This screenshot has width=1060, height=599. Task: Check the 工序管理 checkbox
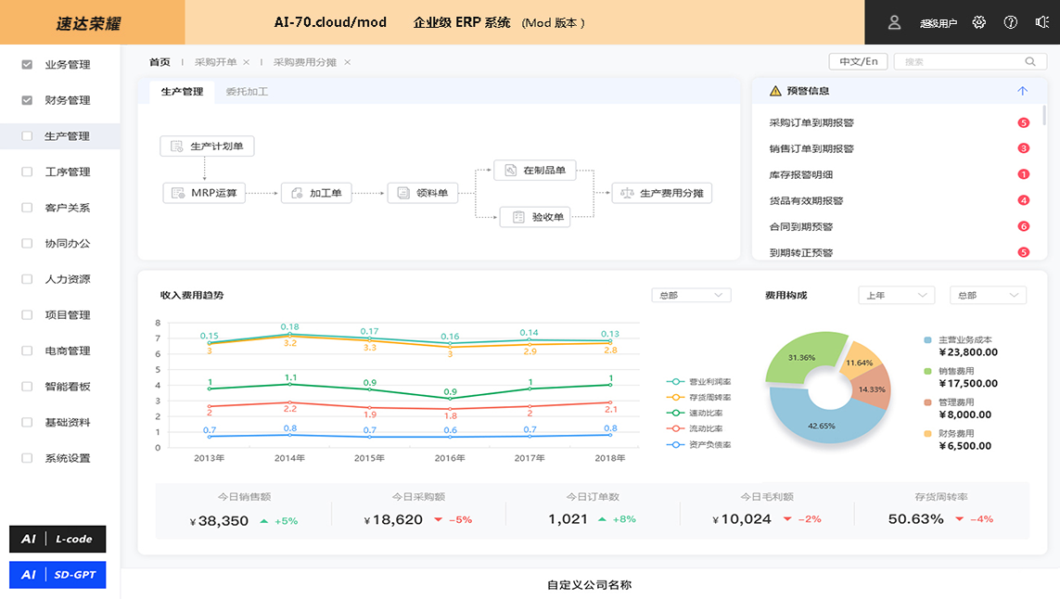(27, 172)
